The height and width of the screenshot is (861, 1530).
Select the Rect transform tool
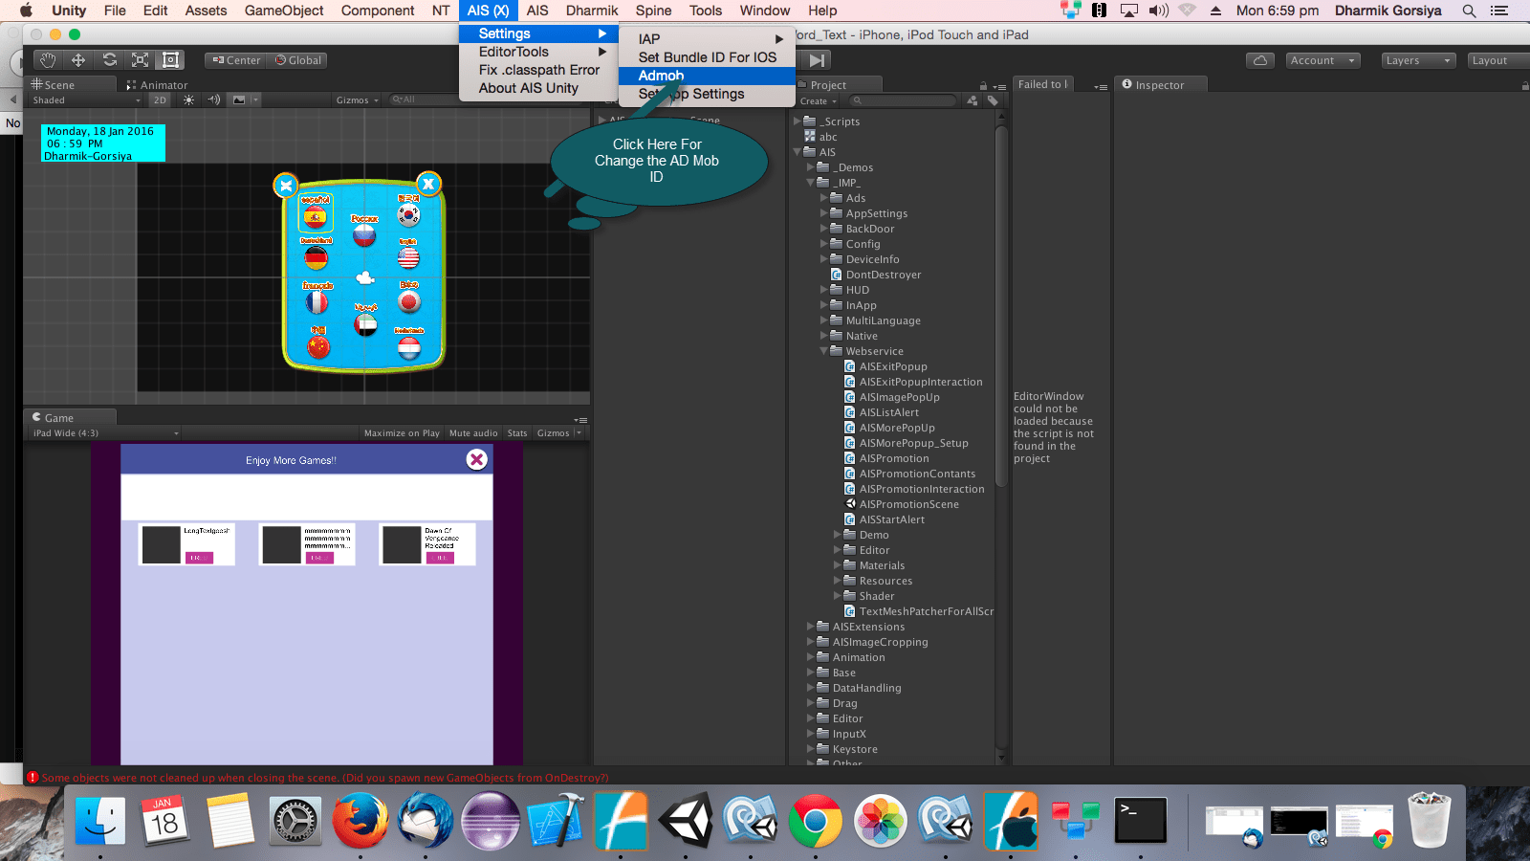coord(170,60)
